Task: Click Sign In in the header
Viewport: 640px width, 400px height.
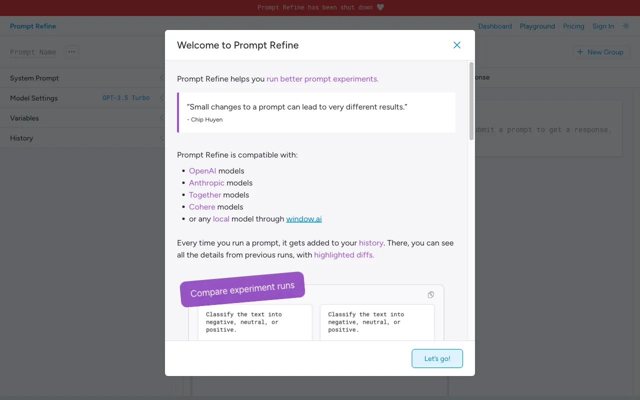Action: 603,26
